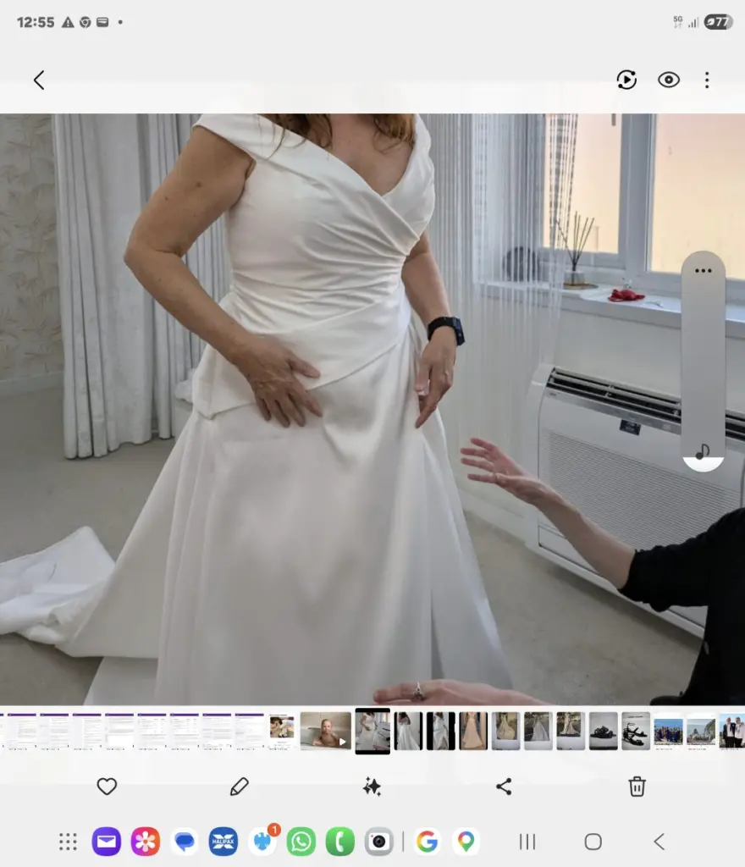Share this photo
The height and width of the screenshot is (867, 745).
click(x=504, y=787)
